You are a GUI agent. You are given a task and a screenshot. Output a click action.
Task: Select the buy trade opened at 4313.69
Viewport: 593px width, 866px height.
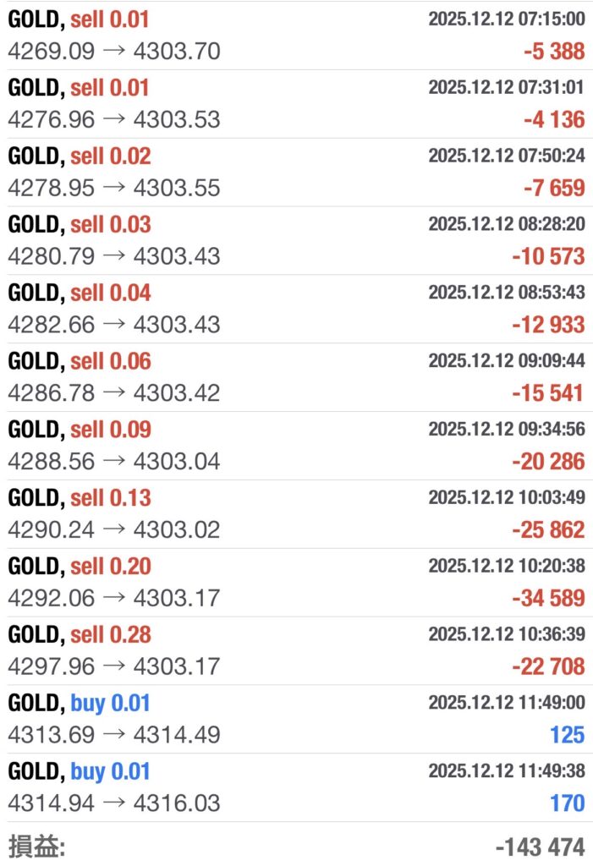(296, 720)
